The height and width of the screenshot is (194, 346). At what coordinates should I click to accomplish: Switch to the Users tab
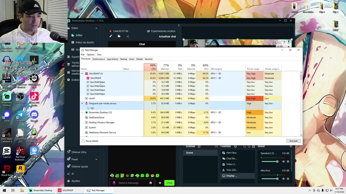point(132,59)
